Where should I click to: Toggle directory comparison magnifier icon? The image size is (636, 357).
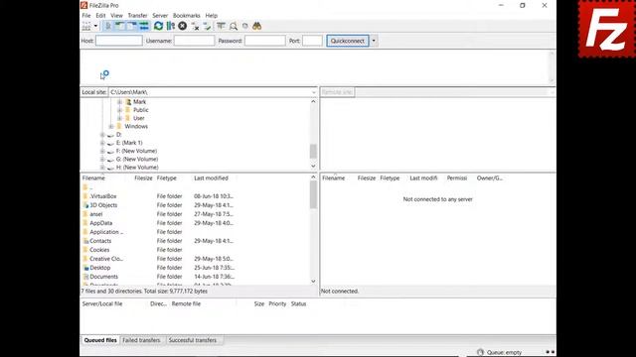(234, 27)
